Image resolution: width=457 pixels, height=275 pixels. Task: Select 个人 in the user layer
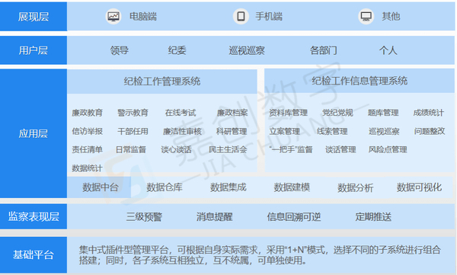pos(388,50)
